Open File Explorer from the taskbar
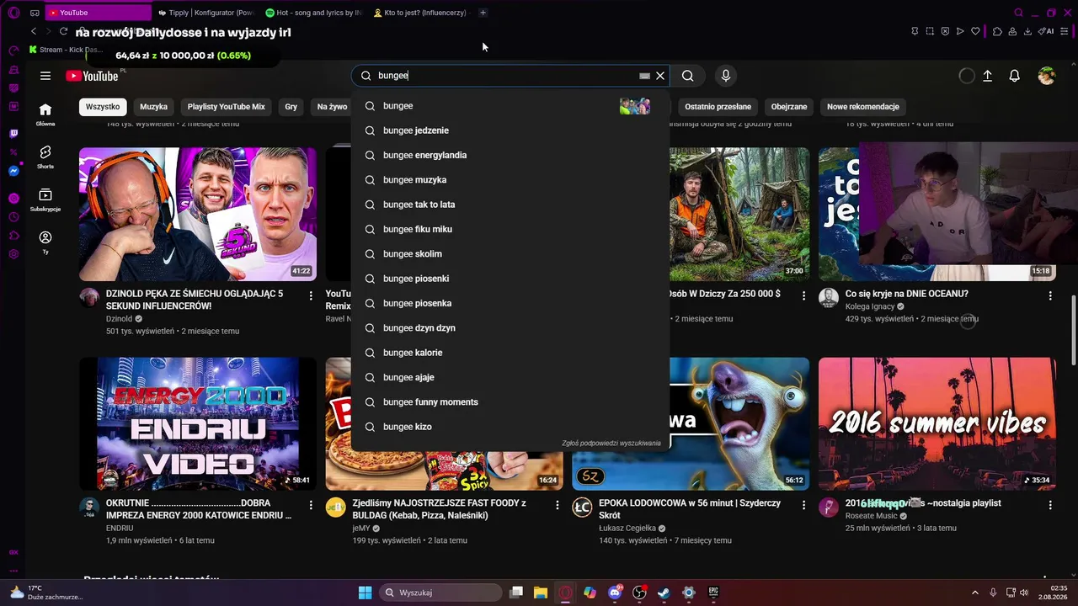 coord(541,593)
